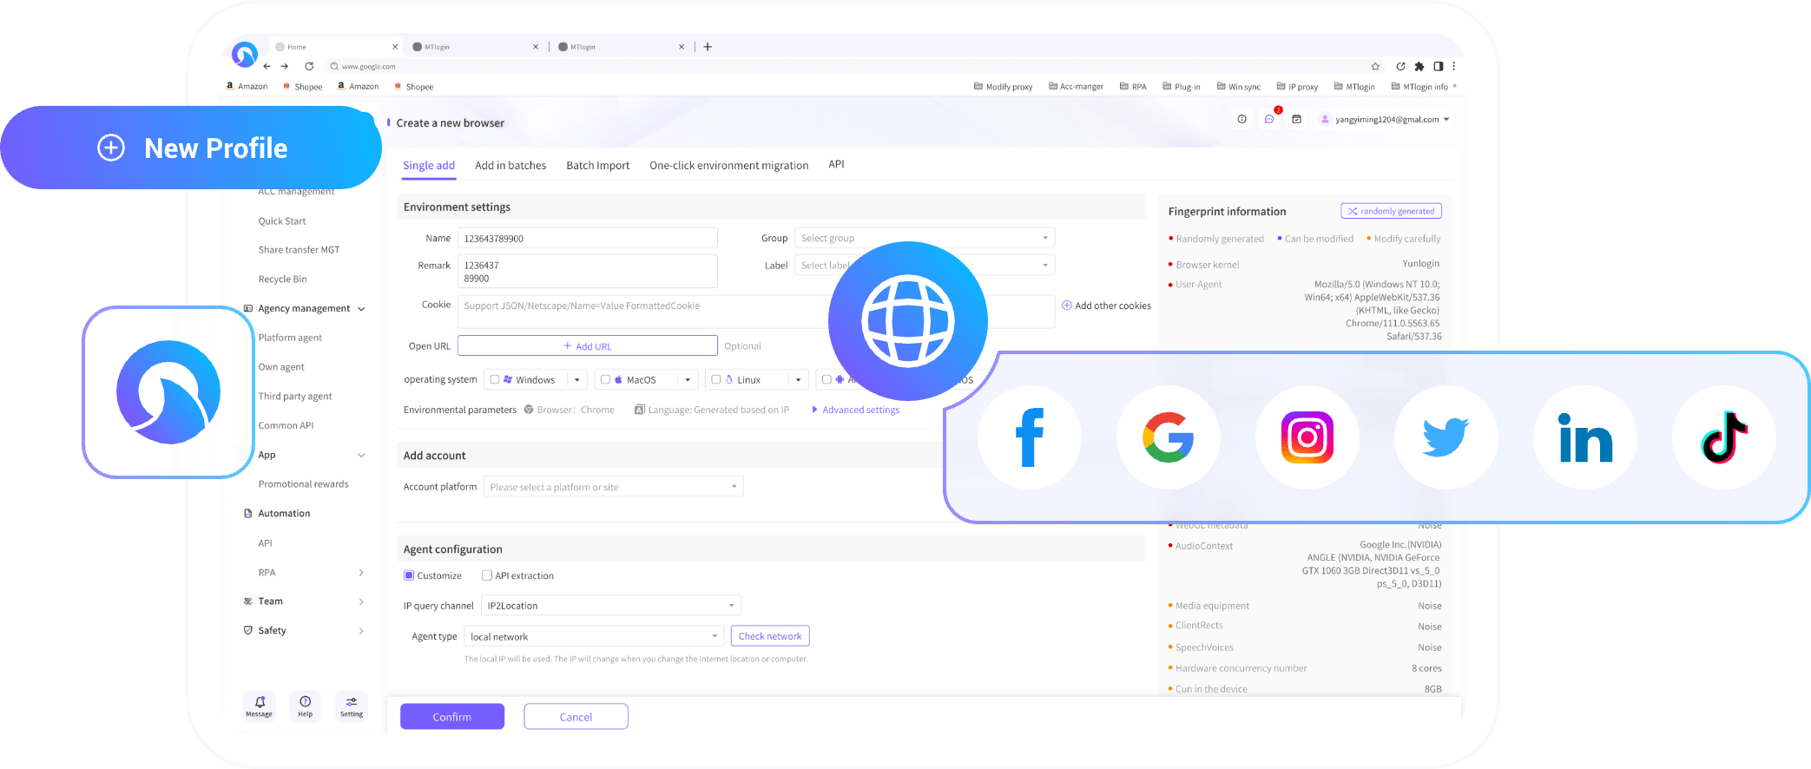Toggle the Customize agent checkbox
Viewport: 1811px width, 769px height.
(x=409, y=575)
